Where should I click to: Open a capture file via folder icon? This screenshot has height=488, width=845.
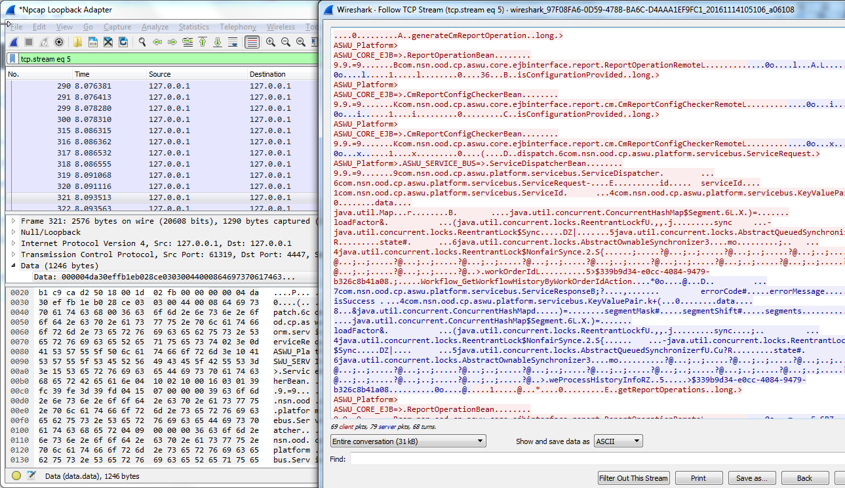click(x=77, y=42)
